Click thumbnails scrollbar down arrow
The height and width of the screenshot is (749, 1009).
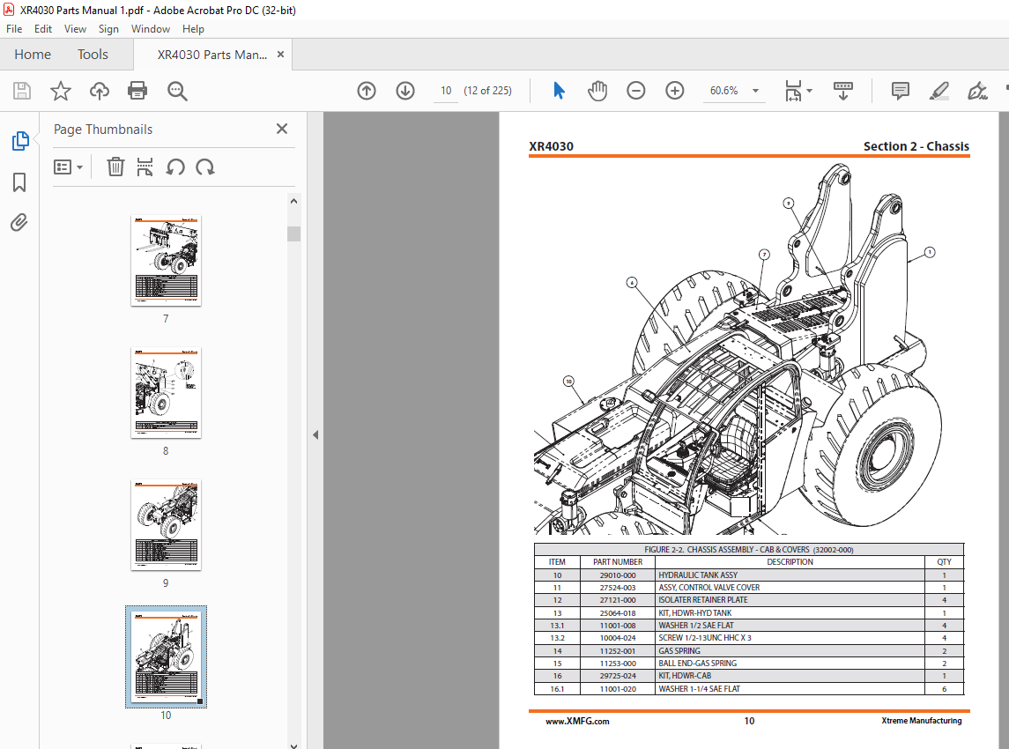293,745
